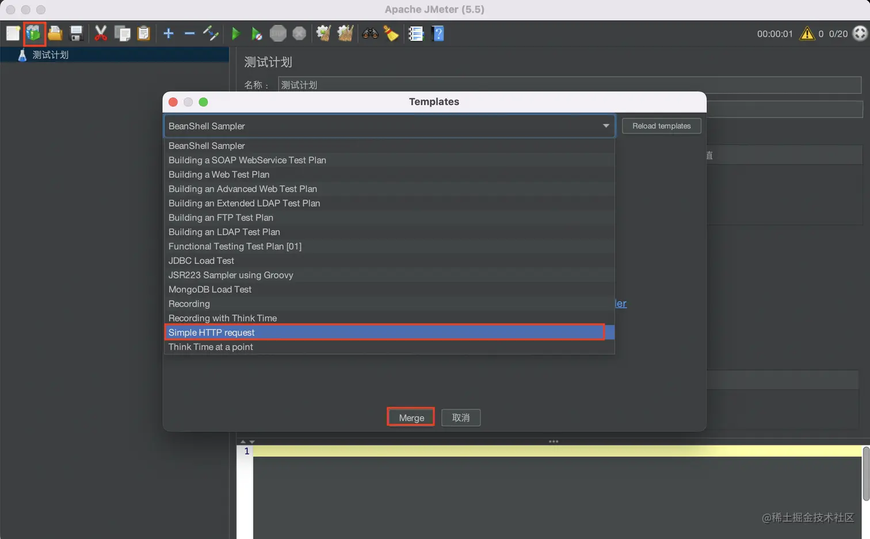Choose JSR223 Sampler using Groovy
Viewport: 870px width, 539px height.
coord(390,275)
